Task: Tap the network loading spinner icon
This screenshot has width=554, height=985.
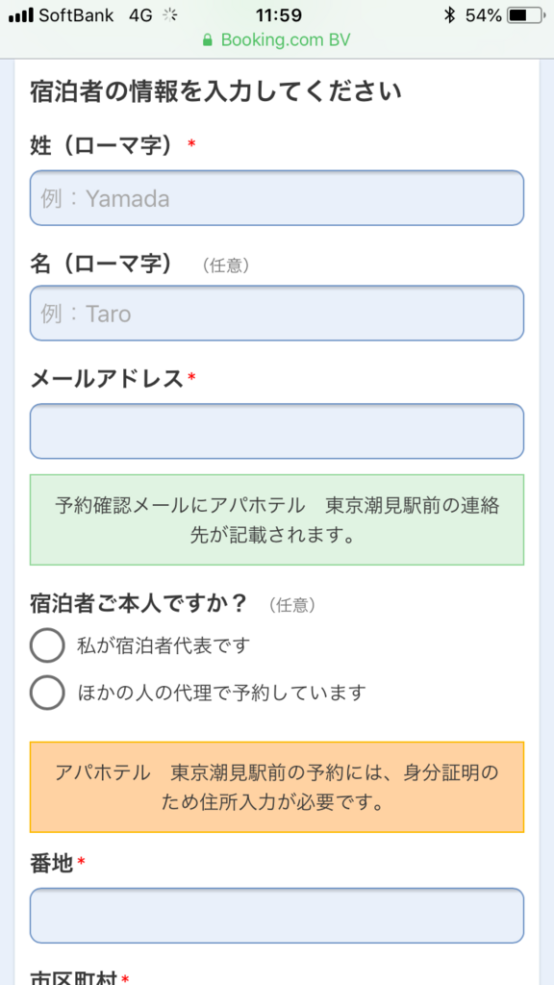Action: tap(169, 15)
